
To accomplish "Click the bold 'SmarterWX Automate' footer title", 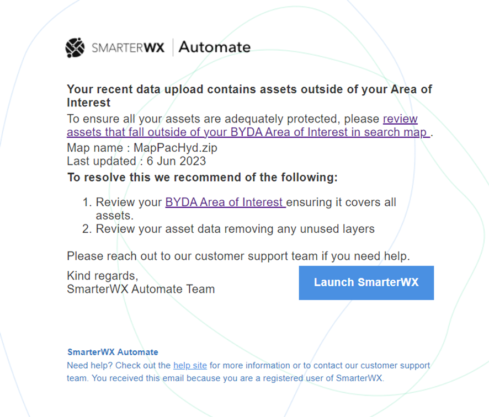I will [x=113, y=352].
